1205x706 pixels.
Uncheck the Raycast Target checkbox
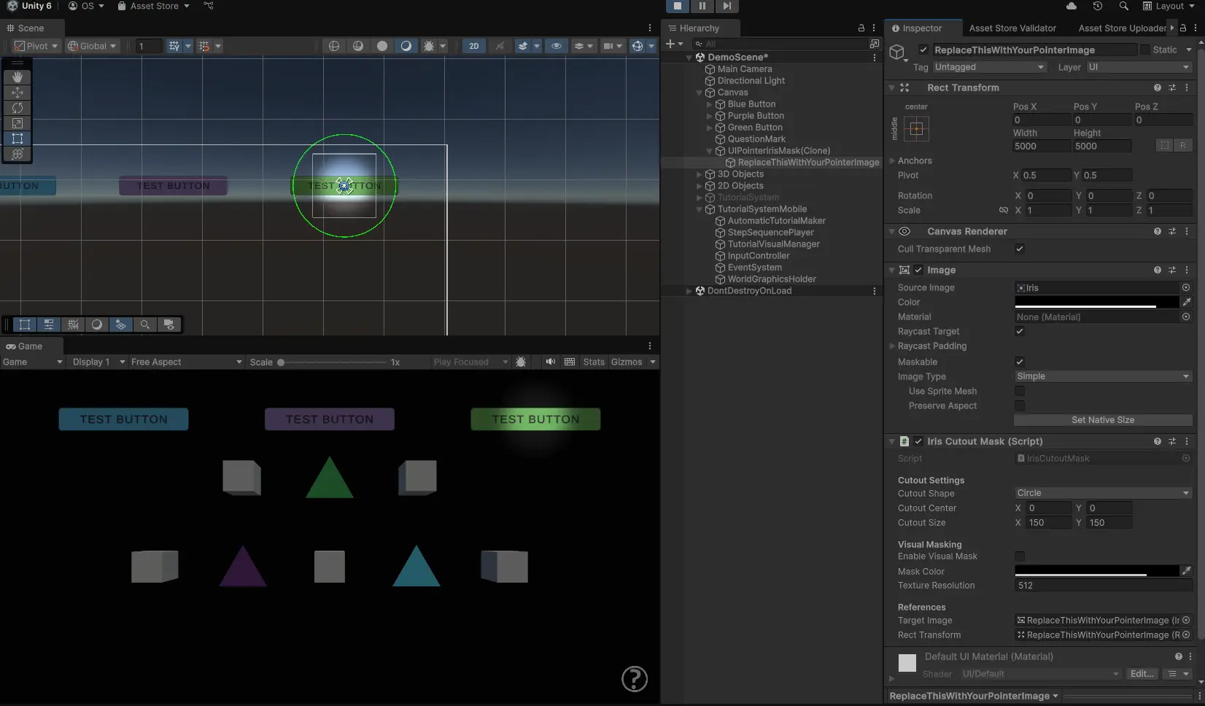click(1020, 331)
